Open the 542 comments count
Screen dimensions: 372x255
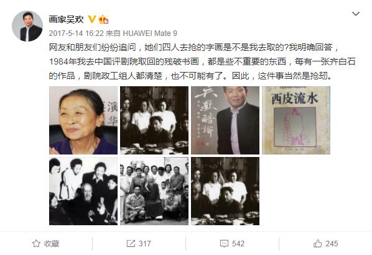(x=238, y=244)
